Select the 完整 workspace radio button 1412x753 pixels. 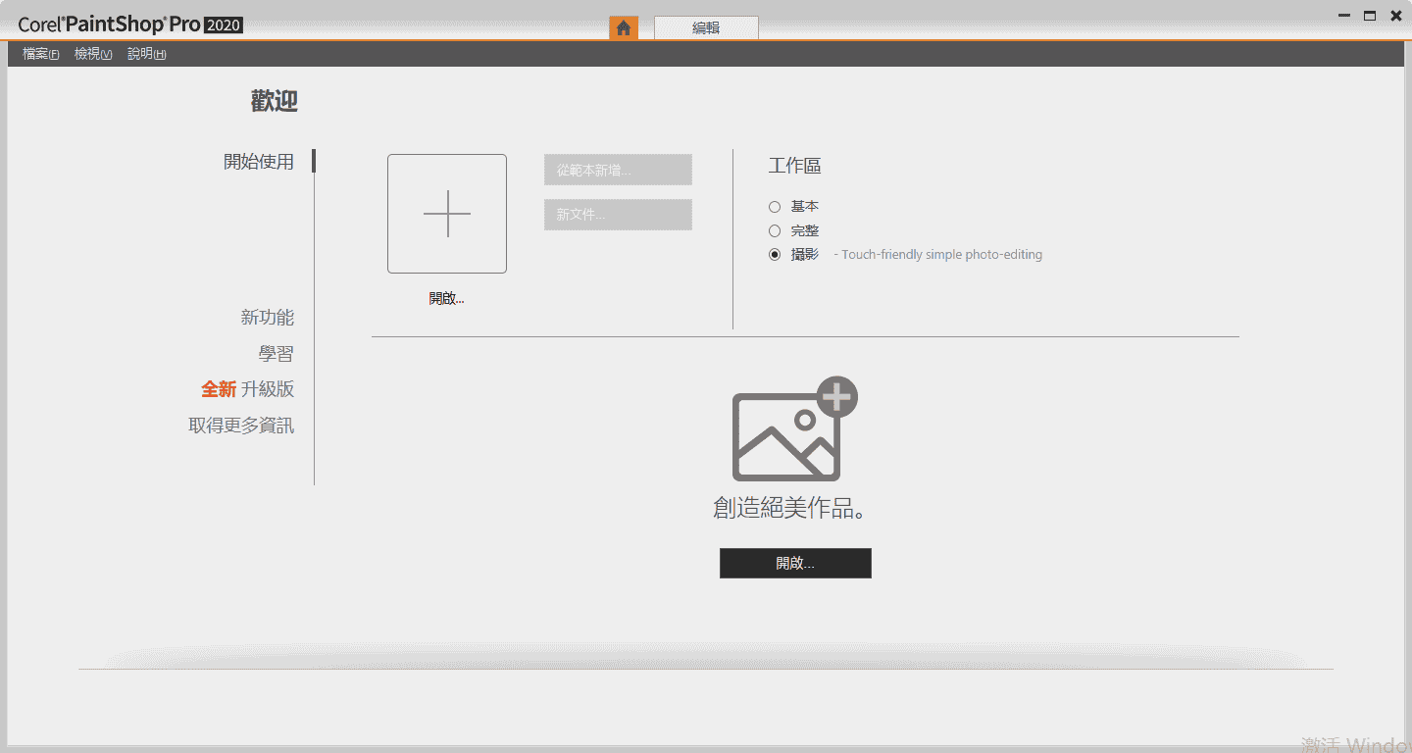[775, 231]
